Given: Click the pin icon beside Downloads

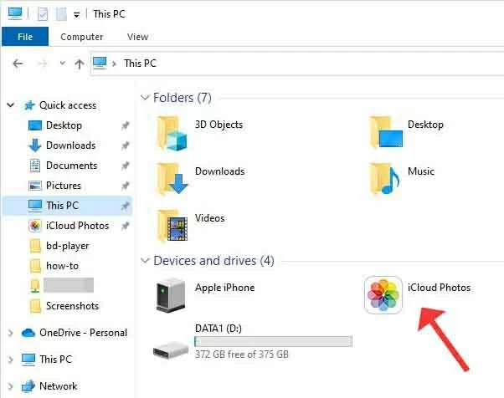Looking at the screenshot, I should [125, 145].
